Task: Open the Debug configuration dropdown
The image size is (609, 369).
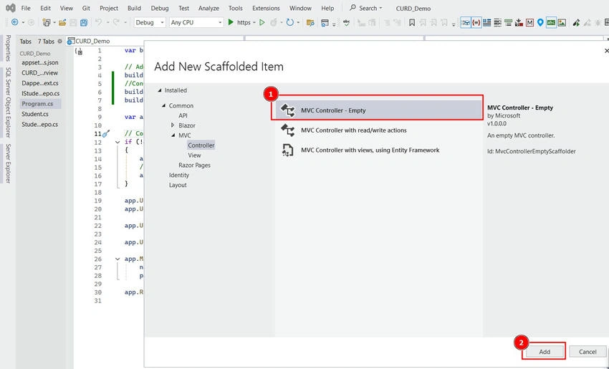Action: pos(150,22)
